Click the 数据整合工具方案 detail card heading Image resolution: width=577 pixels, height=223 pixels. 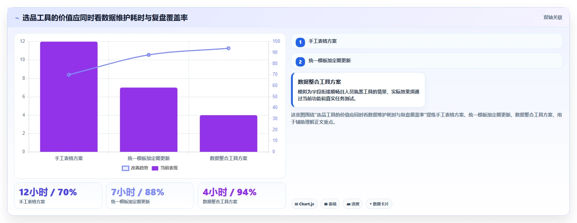[x=319, y=82]
